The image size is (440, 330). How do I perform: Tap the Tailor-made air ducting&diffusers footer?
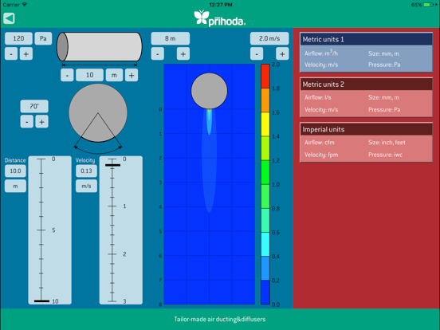tap(220, 319)
